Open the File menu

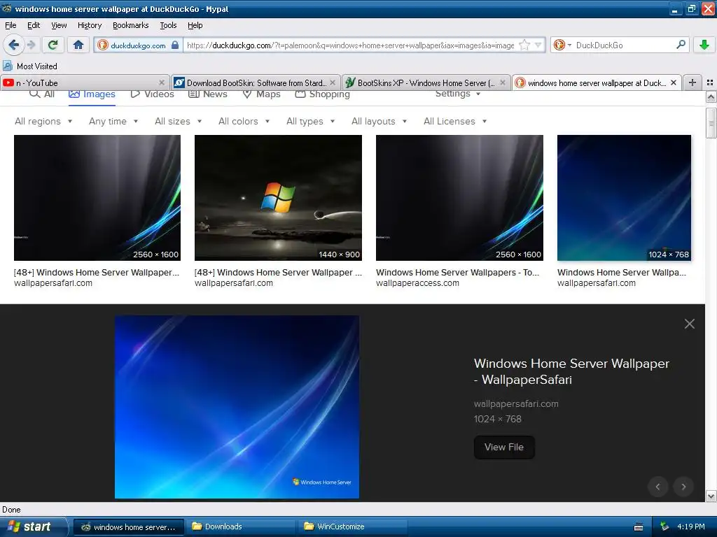pyautogui.click(x=11, y=25)
